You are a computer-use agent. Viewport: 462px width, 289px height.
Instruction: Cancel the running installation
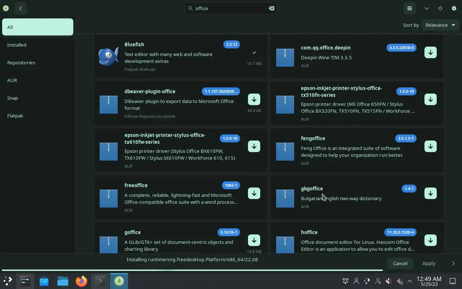(400, 263)
